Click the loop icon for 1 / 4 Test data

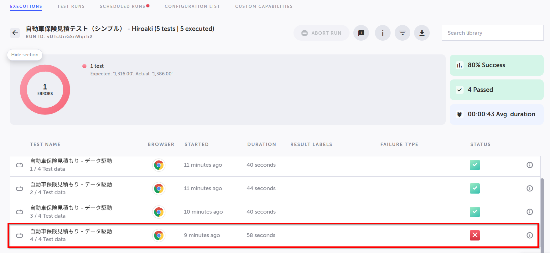coord(20,165)
